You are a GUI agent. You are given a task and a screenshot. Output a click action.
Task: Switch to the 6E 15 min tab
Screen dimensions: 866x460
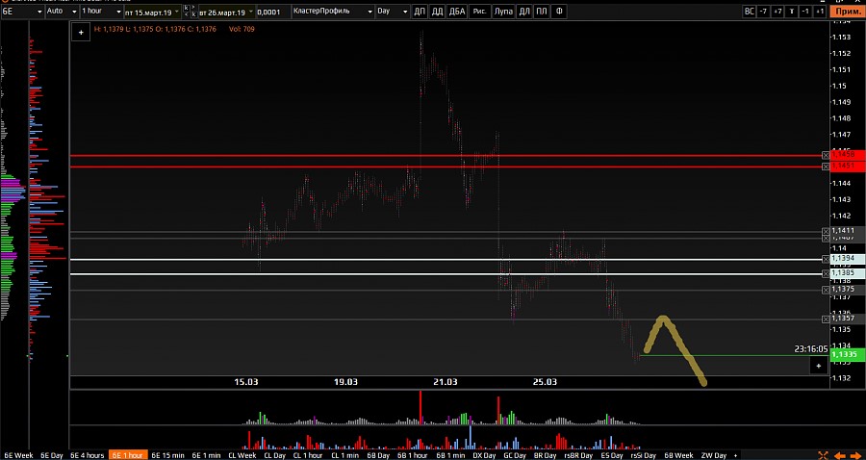tap(167, 454)
